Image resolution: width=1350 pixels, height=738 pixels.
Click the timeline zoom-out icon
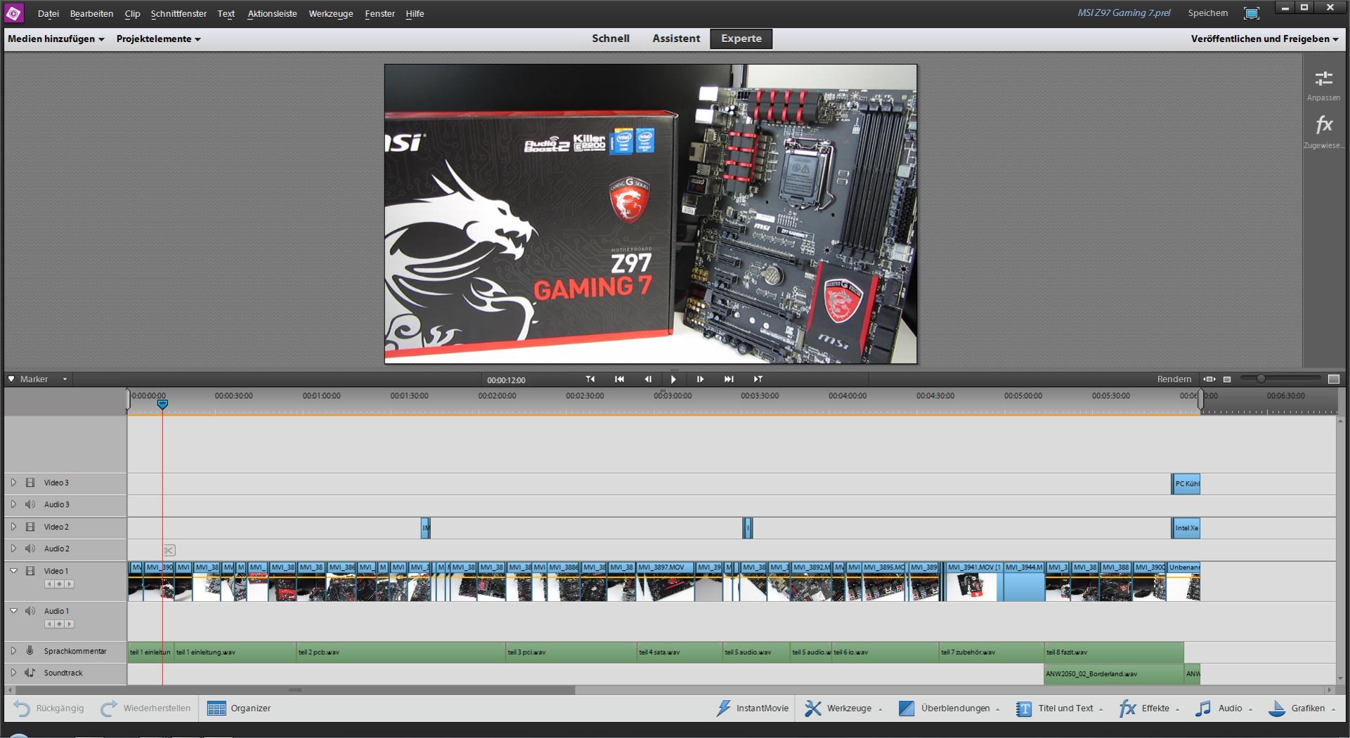pyautogui.click(x=1227, y=379)
